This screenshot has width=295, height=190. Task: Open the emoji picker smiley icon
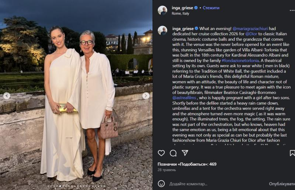point(161,184)
